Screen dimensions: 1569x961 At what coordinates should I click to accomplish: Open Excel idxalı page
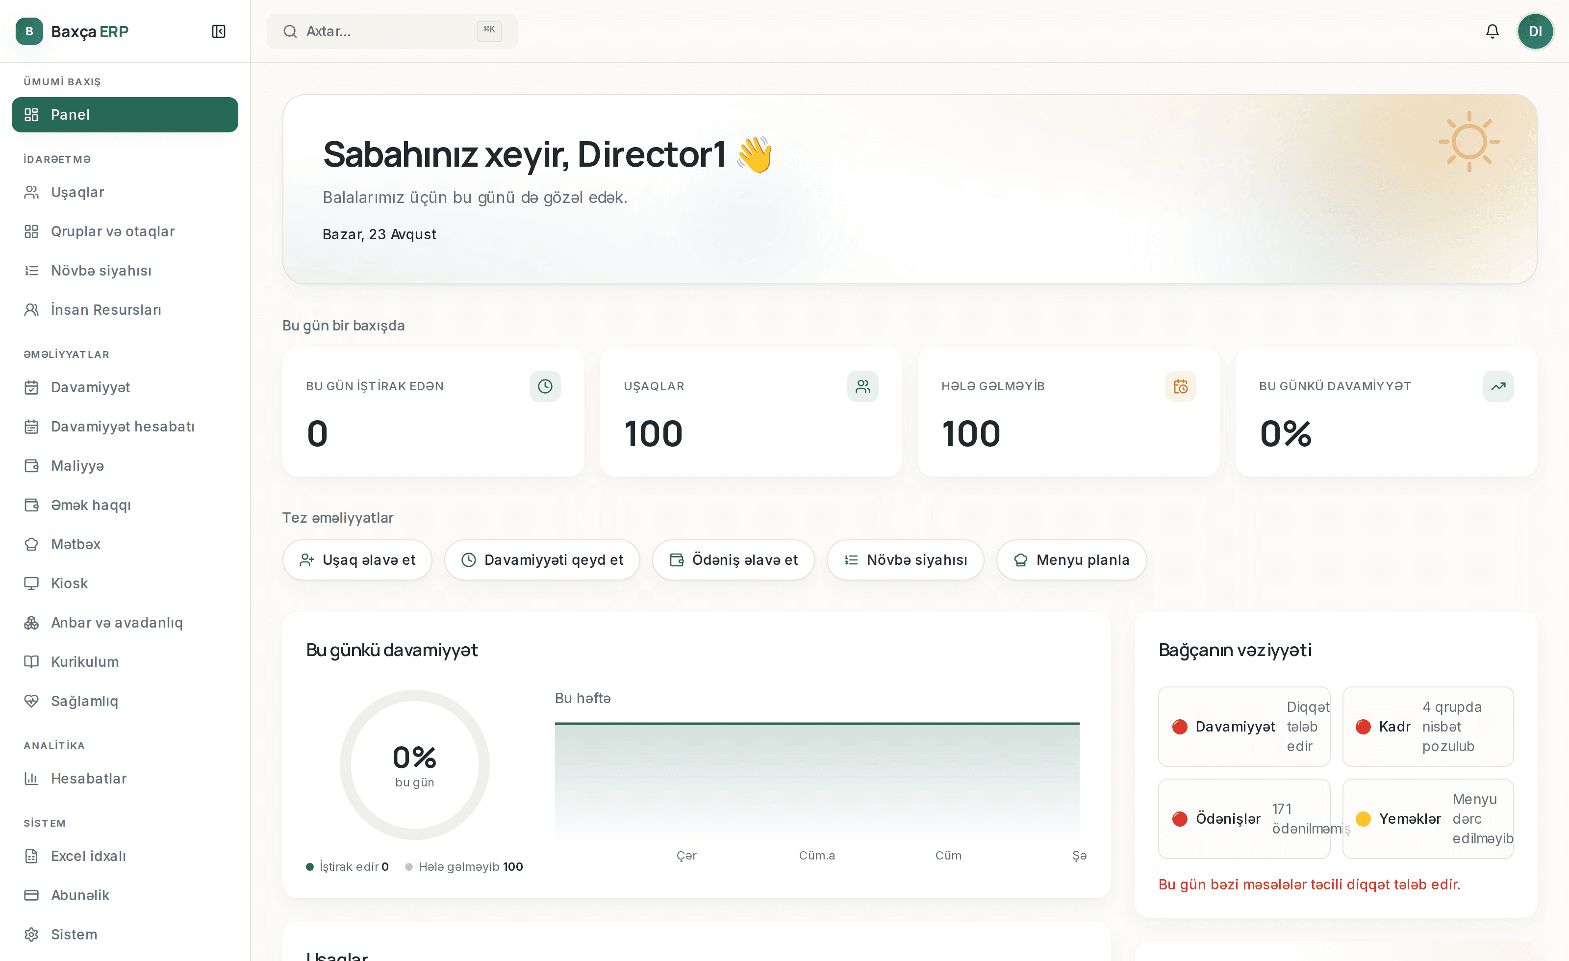click(x=125, y=856)
